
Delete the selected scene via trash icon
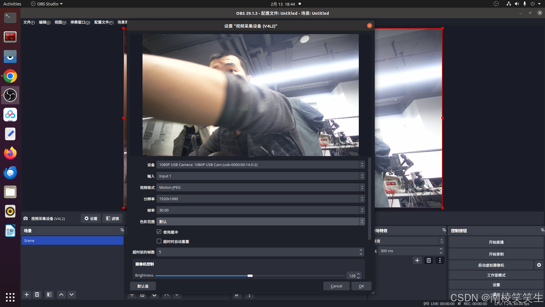point(37,294)
